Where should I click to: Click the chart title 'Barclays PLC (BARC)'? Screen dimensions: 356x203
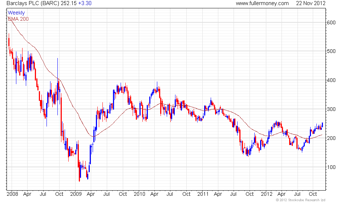click(33, 3)
